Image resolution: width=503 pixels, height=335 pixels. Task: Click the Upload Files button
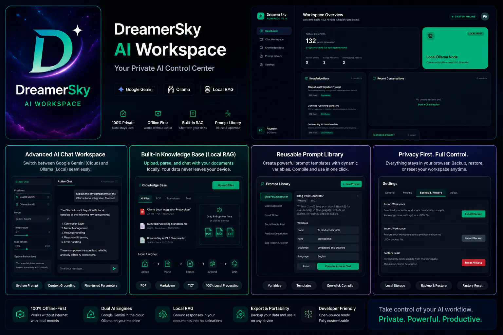pyautogui.click(x=226, y=185)
